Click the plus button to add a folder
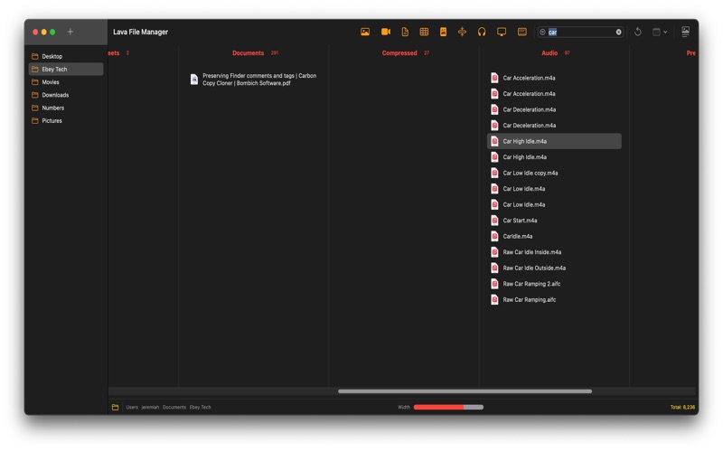 click(x=70, y=32)
